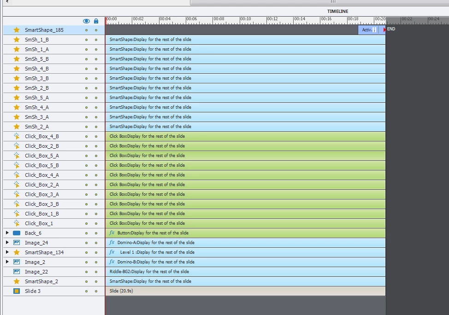Click the Click_Box_5_A timeline bar

(x=245, y=155)
